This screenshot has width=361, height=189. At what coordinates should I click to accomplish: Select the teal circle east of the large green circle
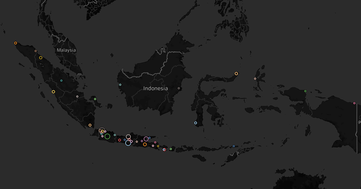click(x=115, y=135)
